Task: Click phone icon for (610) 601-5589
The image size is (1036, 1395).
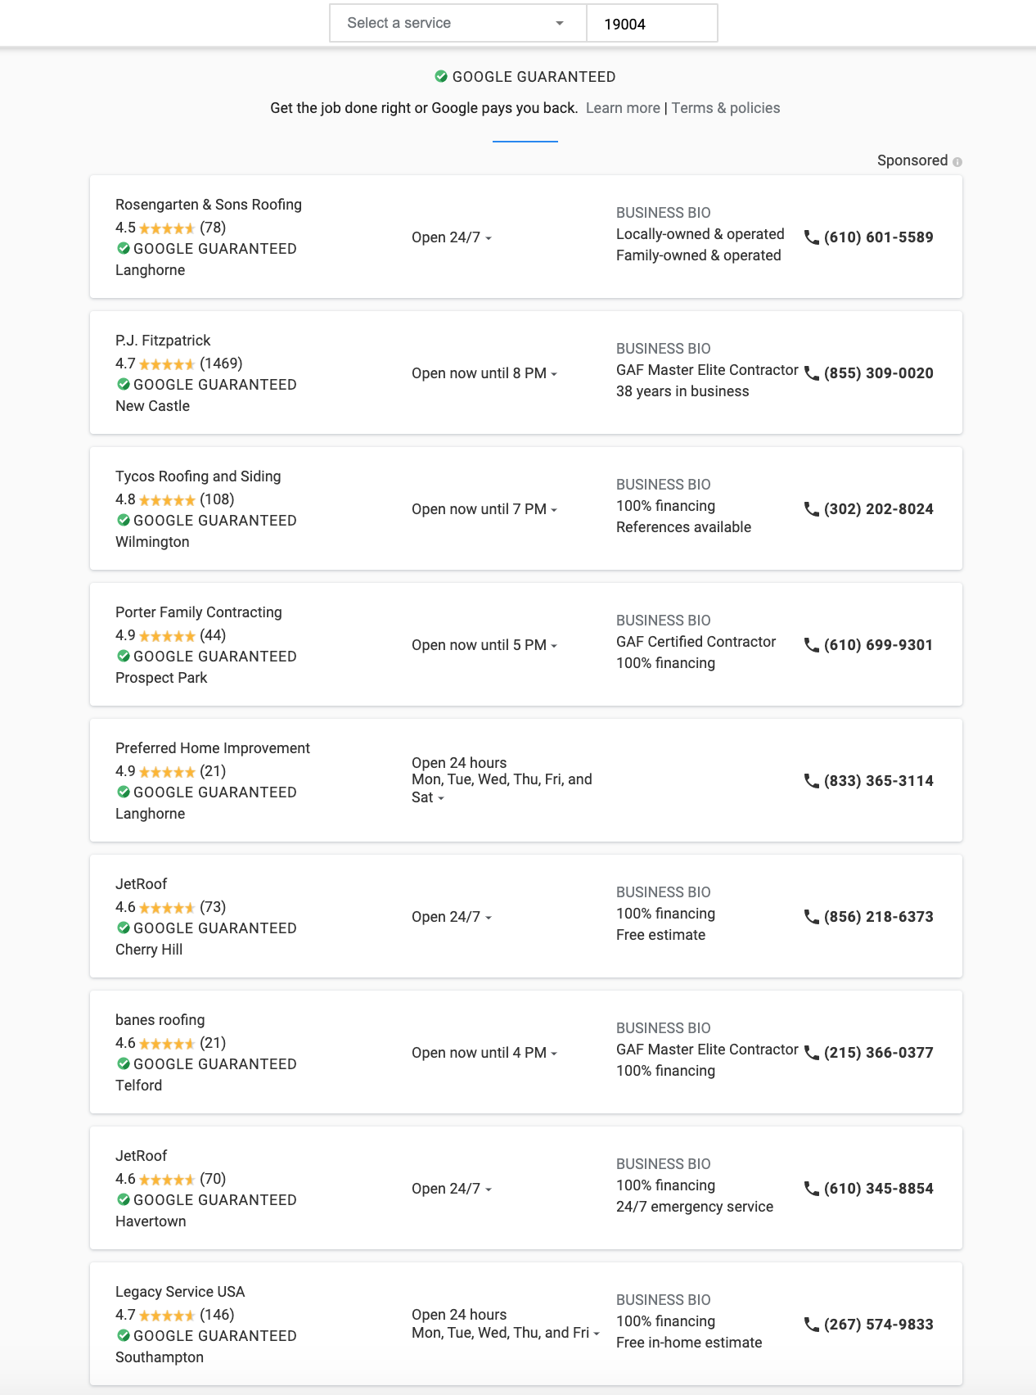Action: [x=812, y=237]
